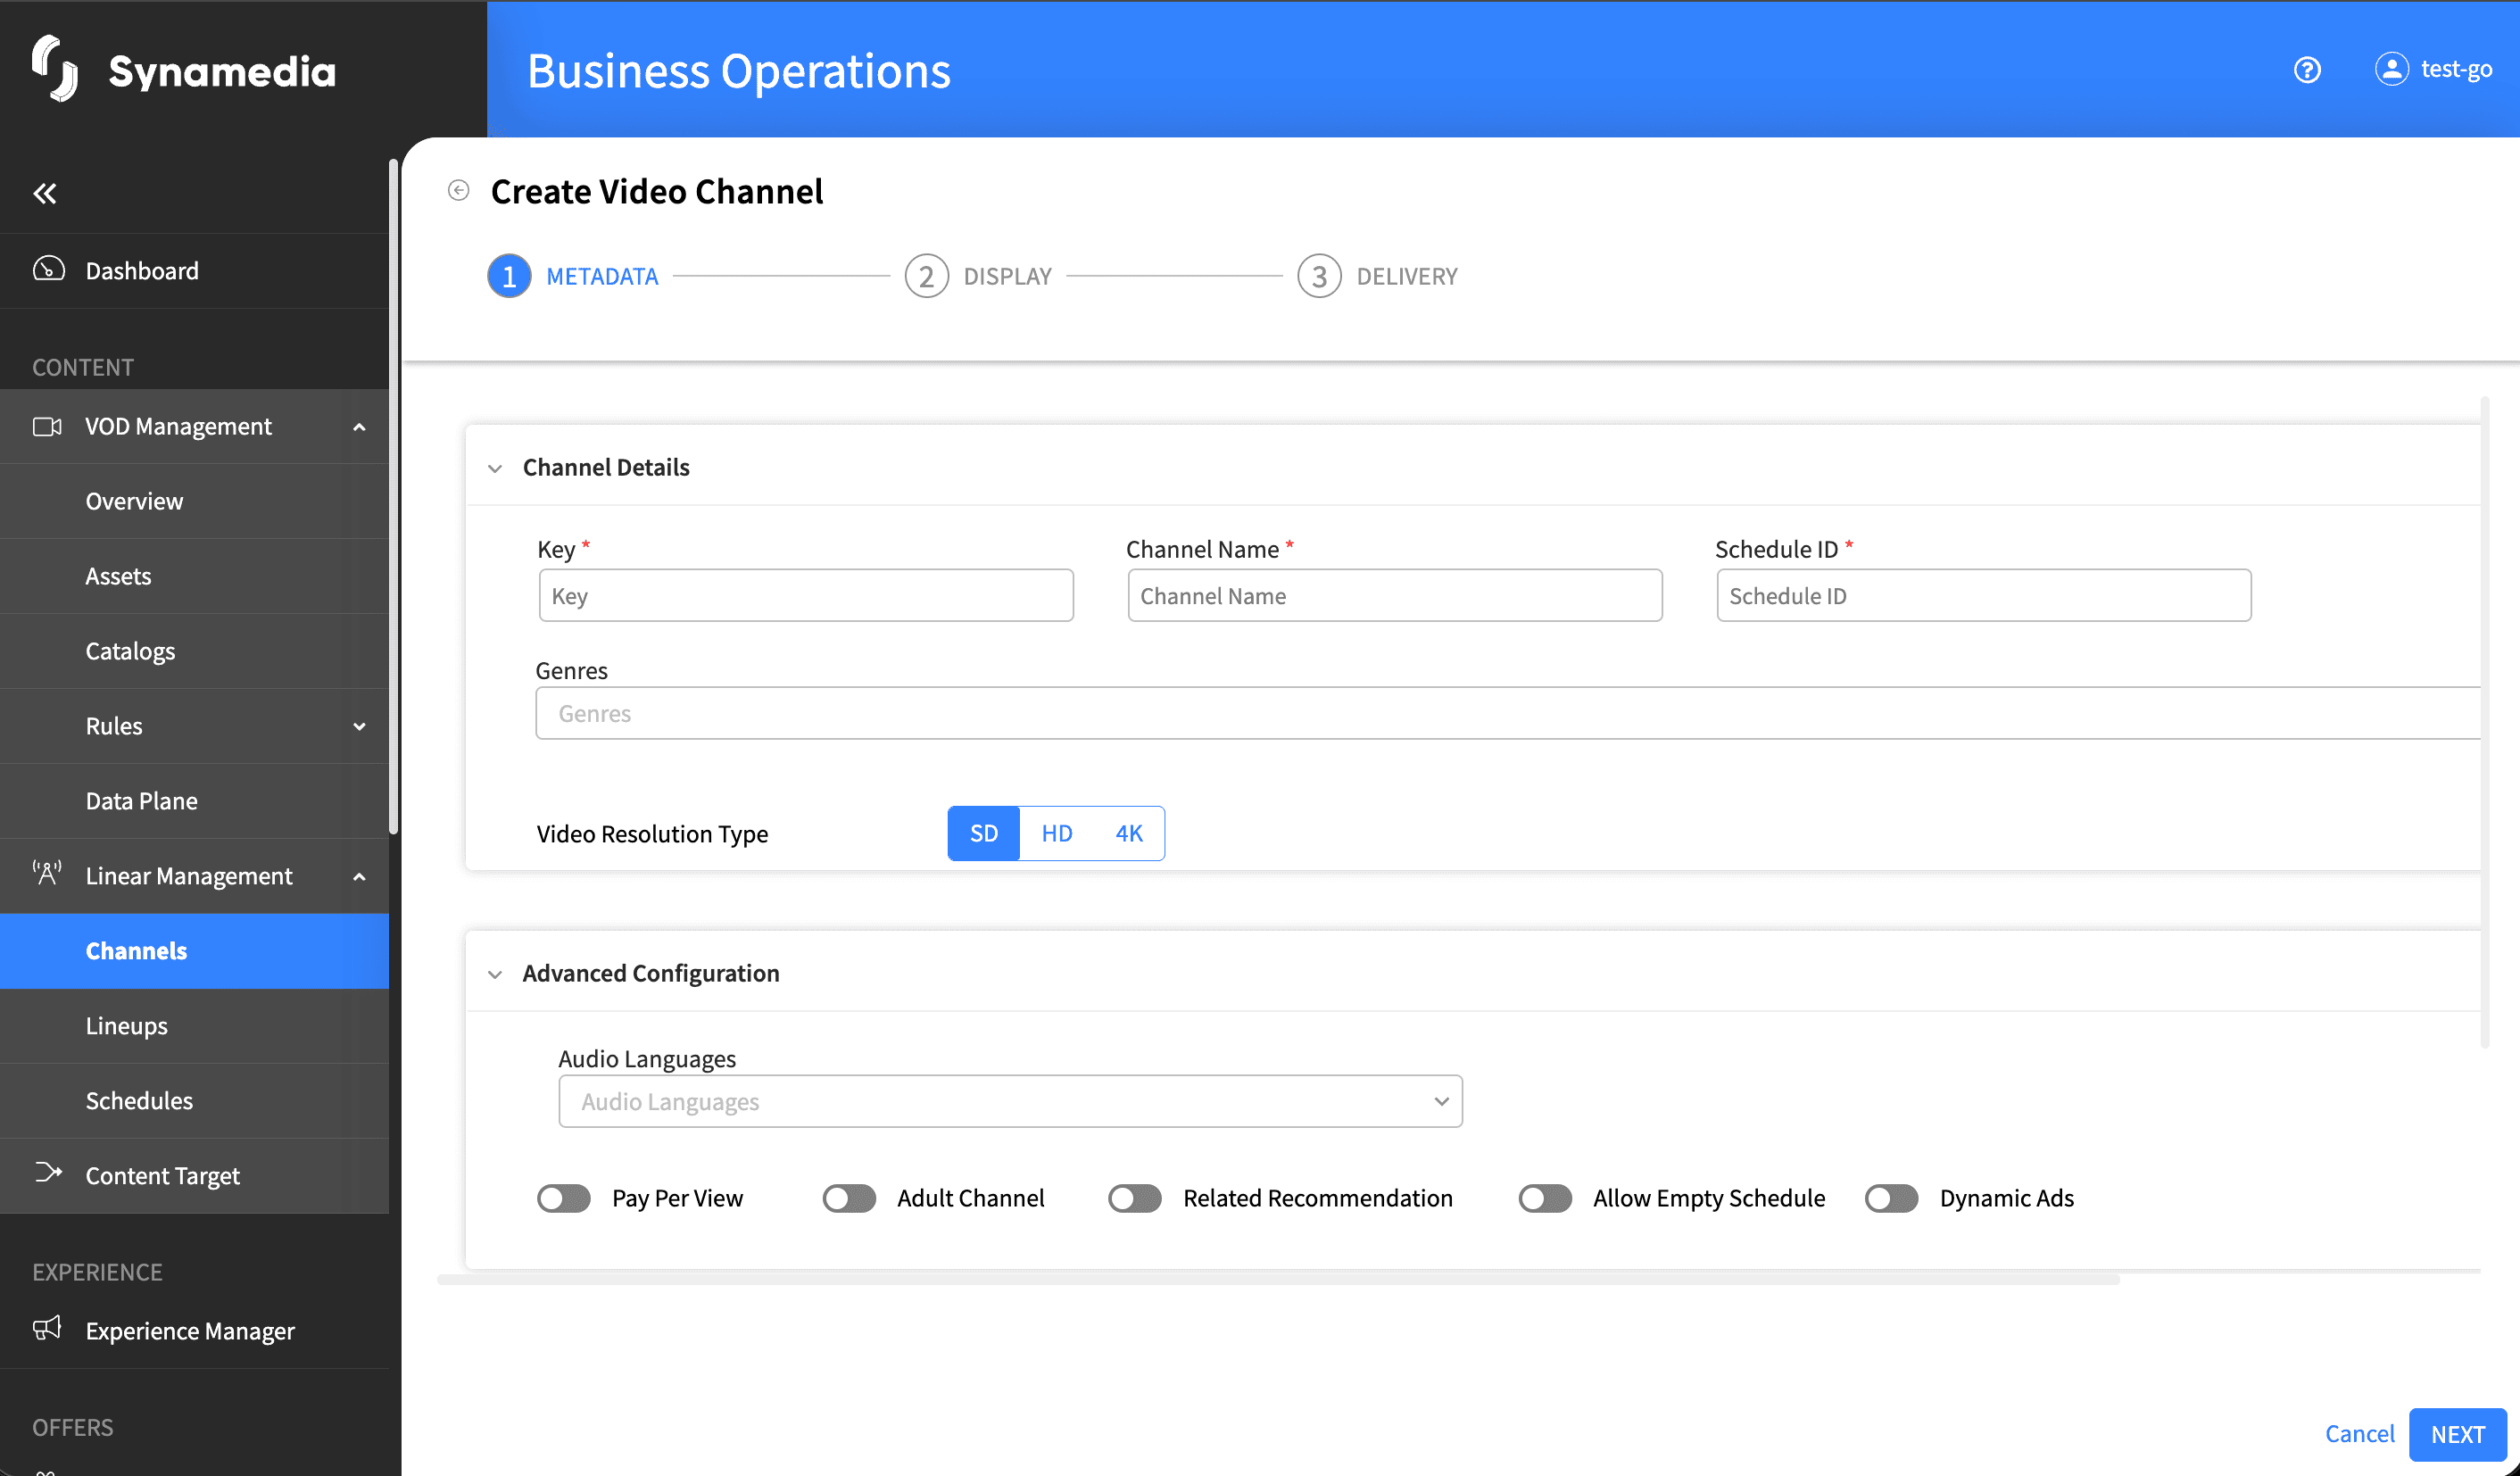Viewport: 2520px width, 1476px height.
Task: Click the Synamedia logo icon
Action: (54, 69)
